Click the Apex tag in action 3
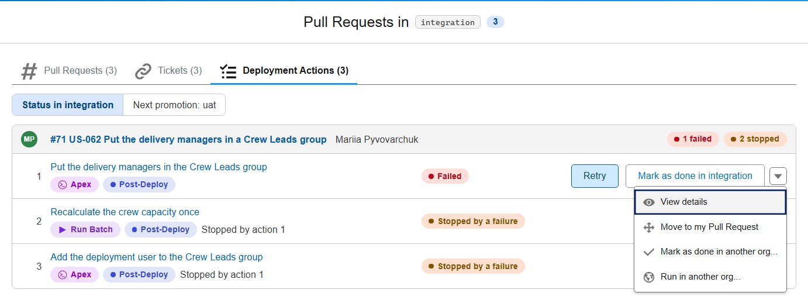This screenshot has height=303, width=808. tap(75, 274)
